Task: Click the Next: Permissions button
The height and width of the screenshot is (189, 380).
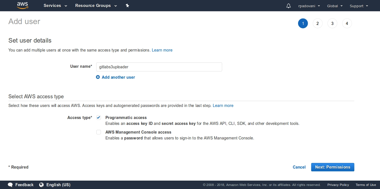Action: [x=332, y=167]
